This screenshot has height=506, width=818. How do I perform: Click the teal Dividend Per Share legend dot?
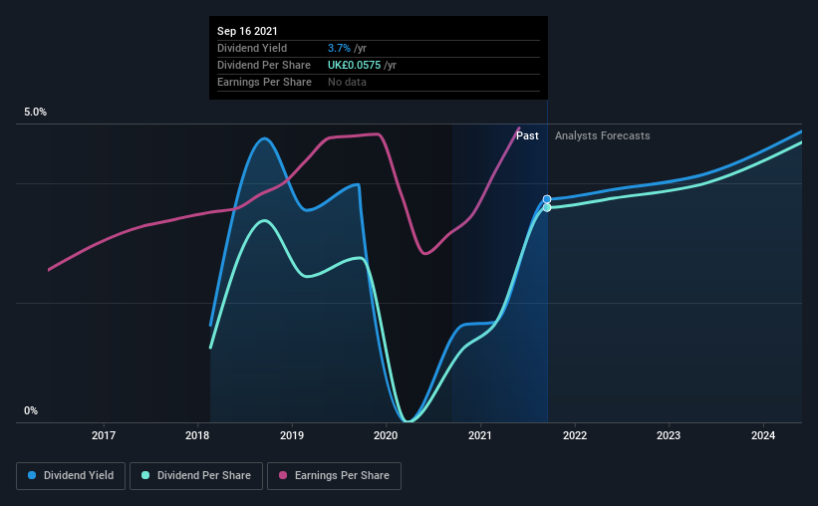point(145,475)
